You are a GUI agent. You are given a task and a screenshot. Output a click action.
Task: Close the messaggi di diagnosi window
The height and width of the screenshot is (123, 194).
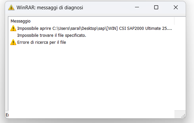point(176,7)
